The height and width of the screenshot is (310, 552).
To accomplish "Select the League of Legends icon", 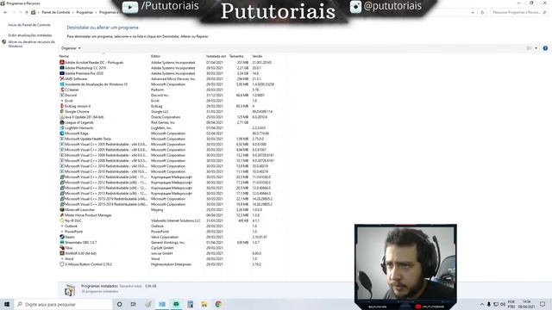I will (62, 122).
